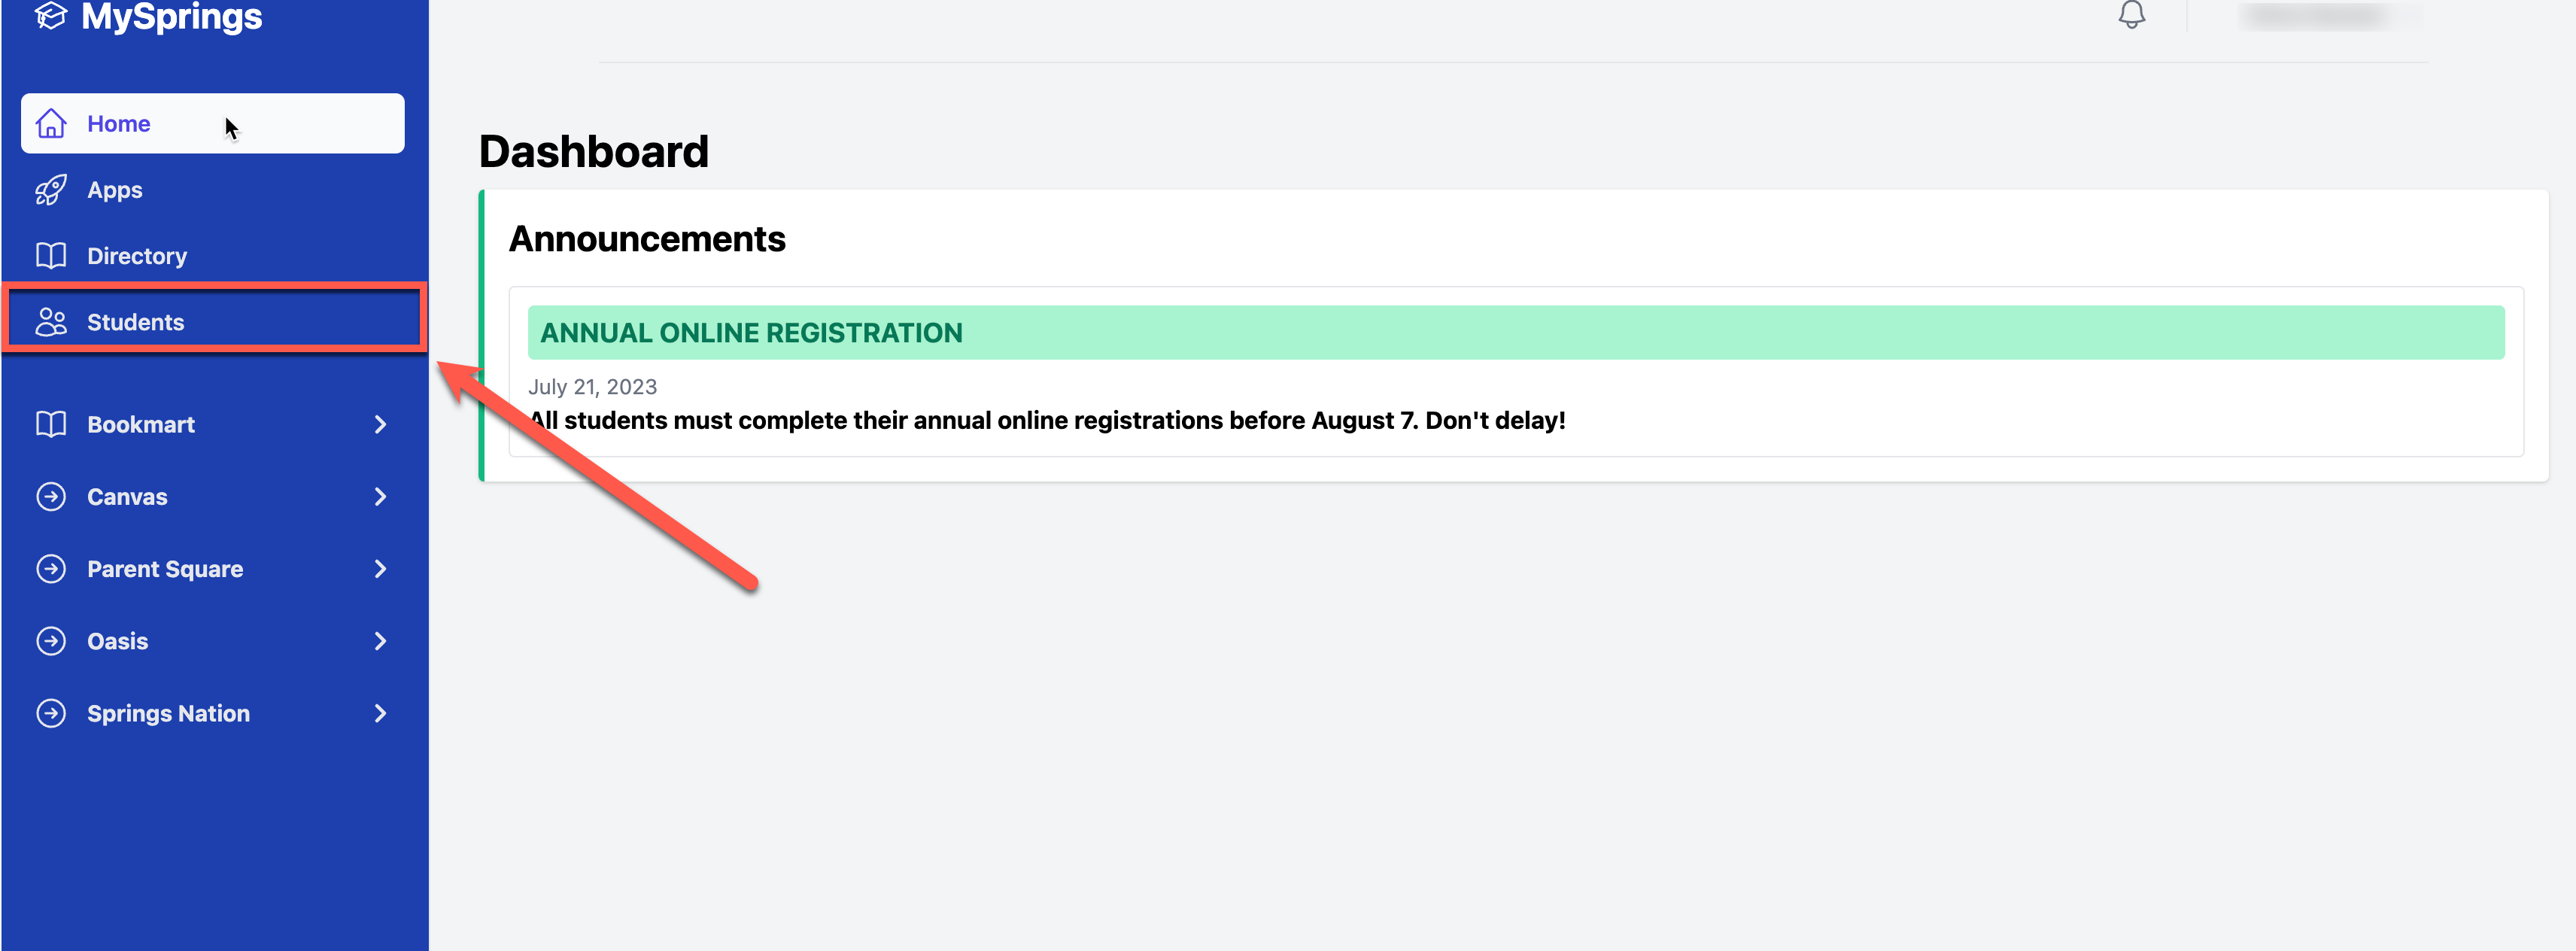Click the Parent Square circled arrow icon
The height and width of the screenshot is (951, 2576).
click(x=51, y=569)
